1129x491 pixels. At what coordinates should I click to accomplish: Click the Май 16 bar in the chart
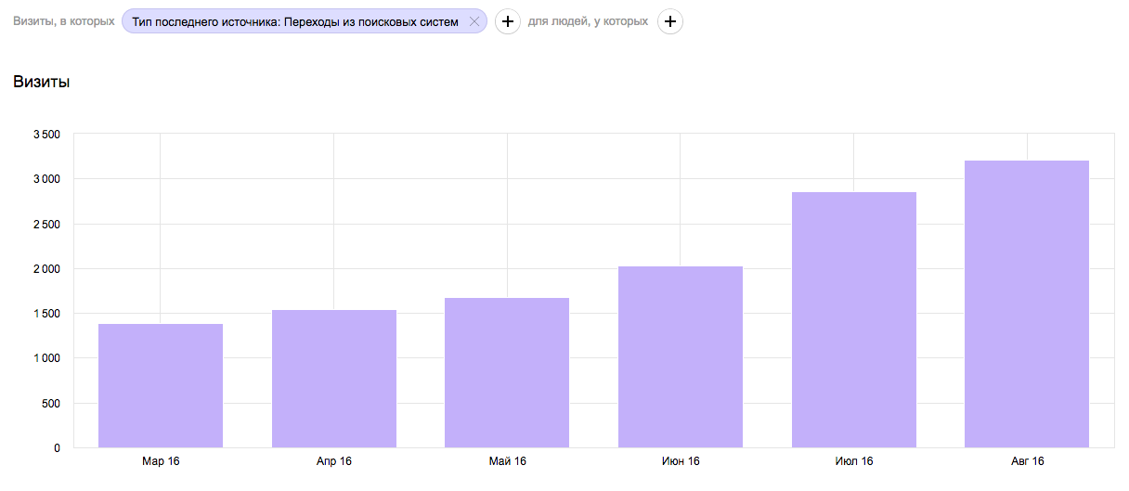click(x=507, y=372)
